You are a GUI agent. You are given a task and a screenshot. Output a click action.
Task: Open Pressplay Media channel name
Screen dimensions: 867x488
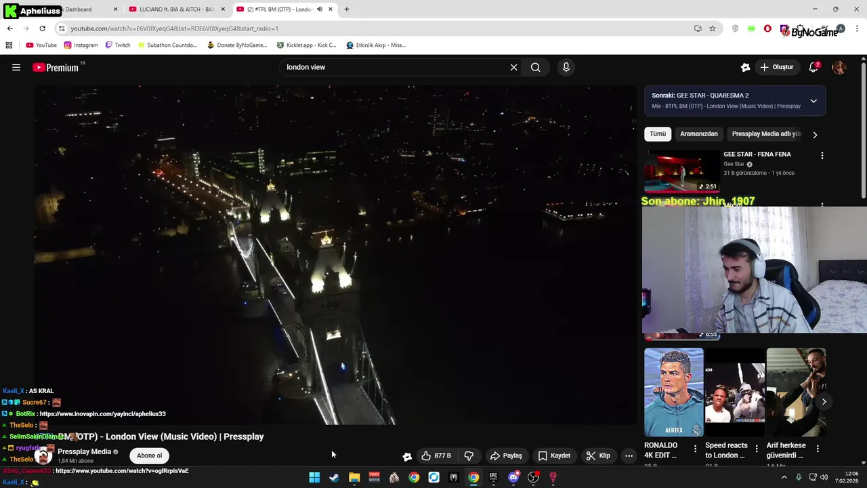[x=84, y=451]
